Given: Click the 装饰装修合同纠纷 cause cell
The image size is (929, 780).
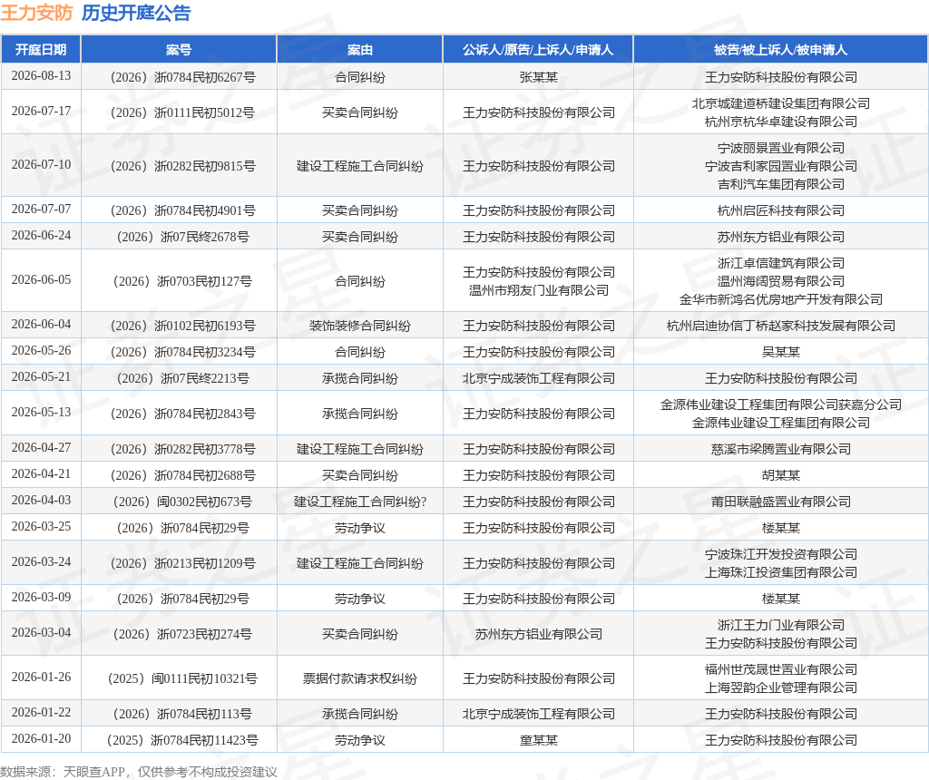Looking at the screenshot, I should coord(359,326).
